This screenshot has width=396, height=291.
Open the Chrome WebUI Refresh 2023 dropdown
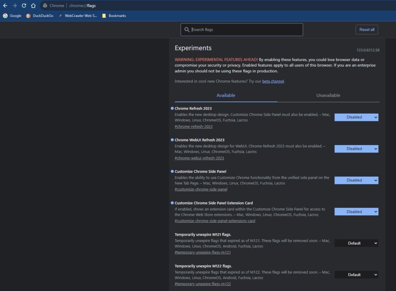[x=356, y=149]
